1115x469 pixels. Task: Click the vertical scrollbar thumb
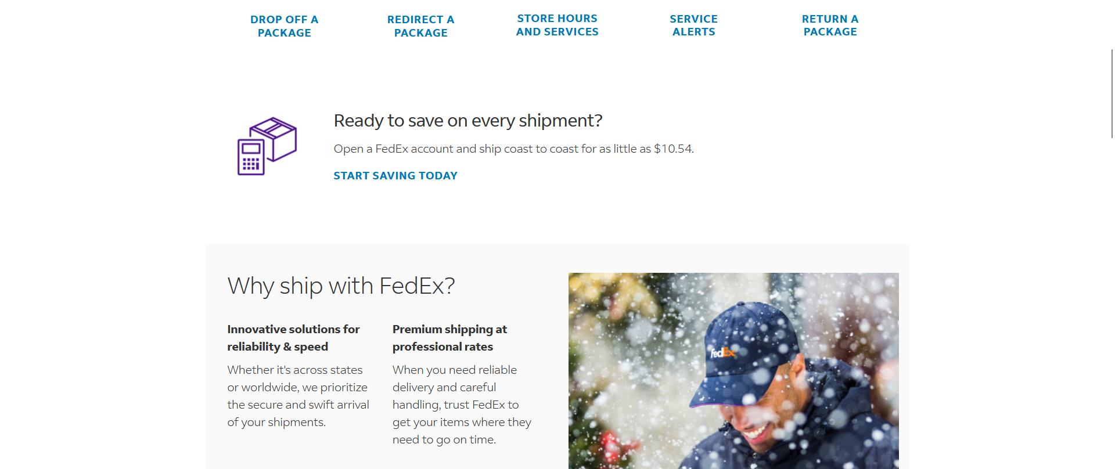pos(1112,93)
